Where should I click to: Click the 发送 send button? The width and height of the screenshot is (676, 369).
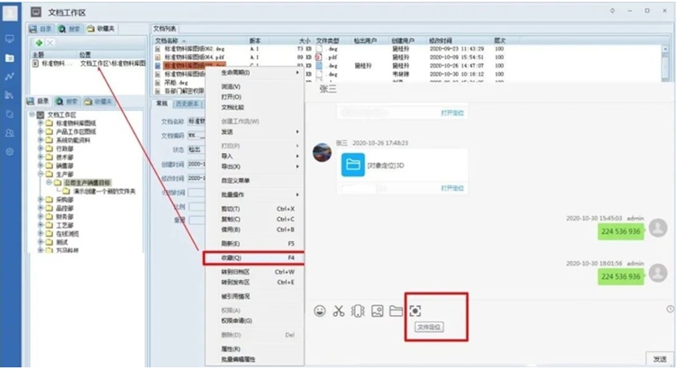pos(660,358)
